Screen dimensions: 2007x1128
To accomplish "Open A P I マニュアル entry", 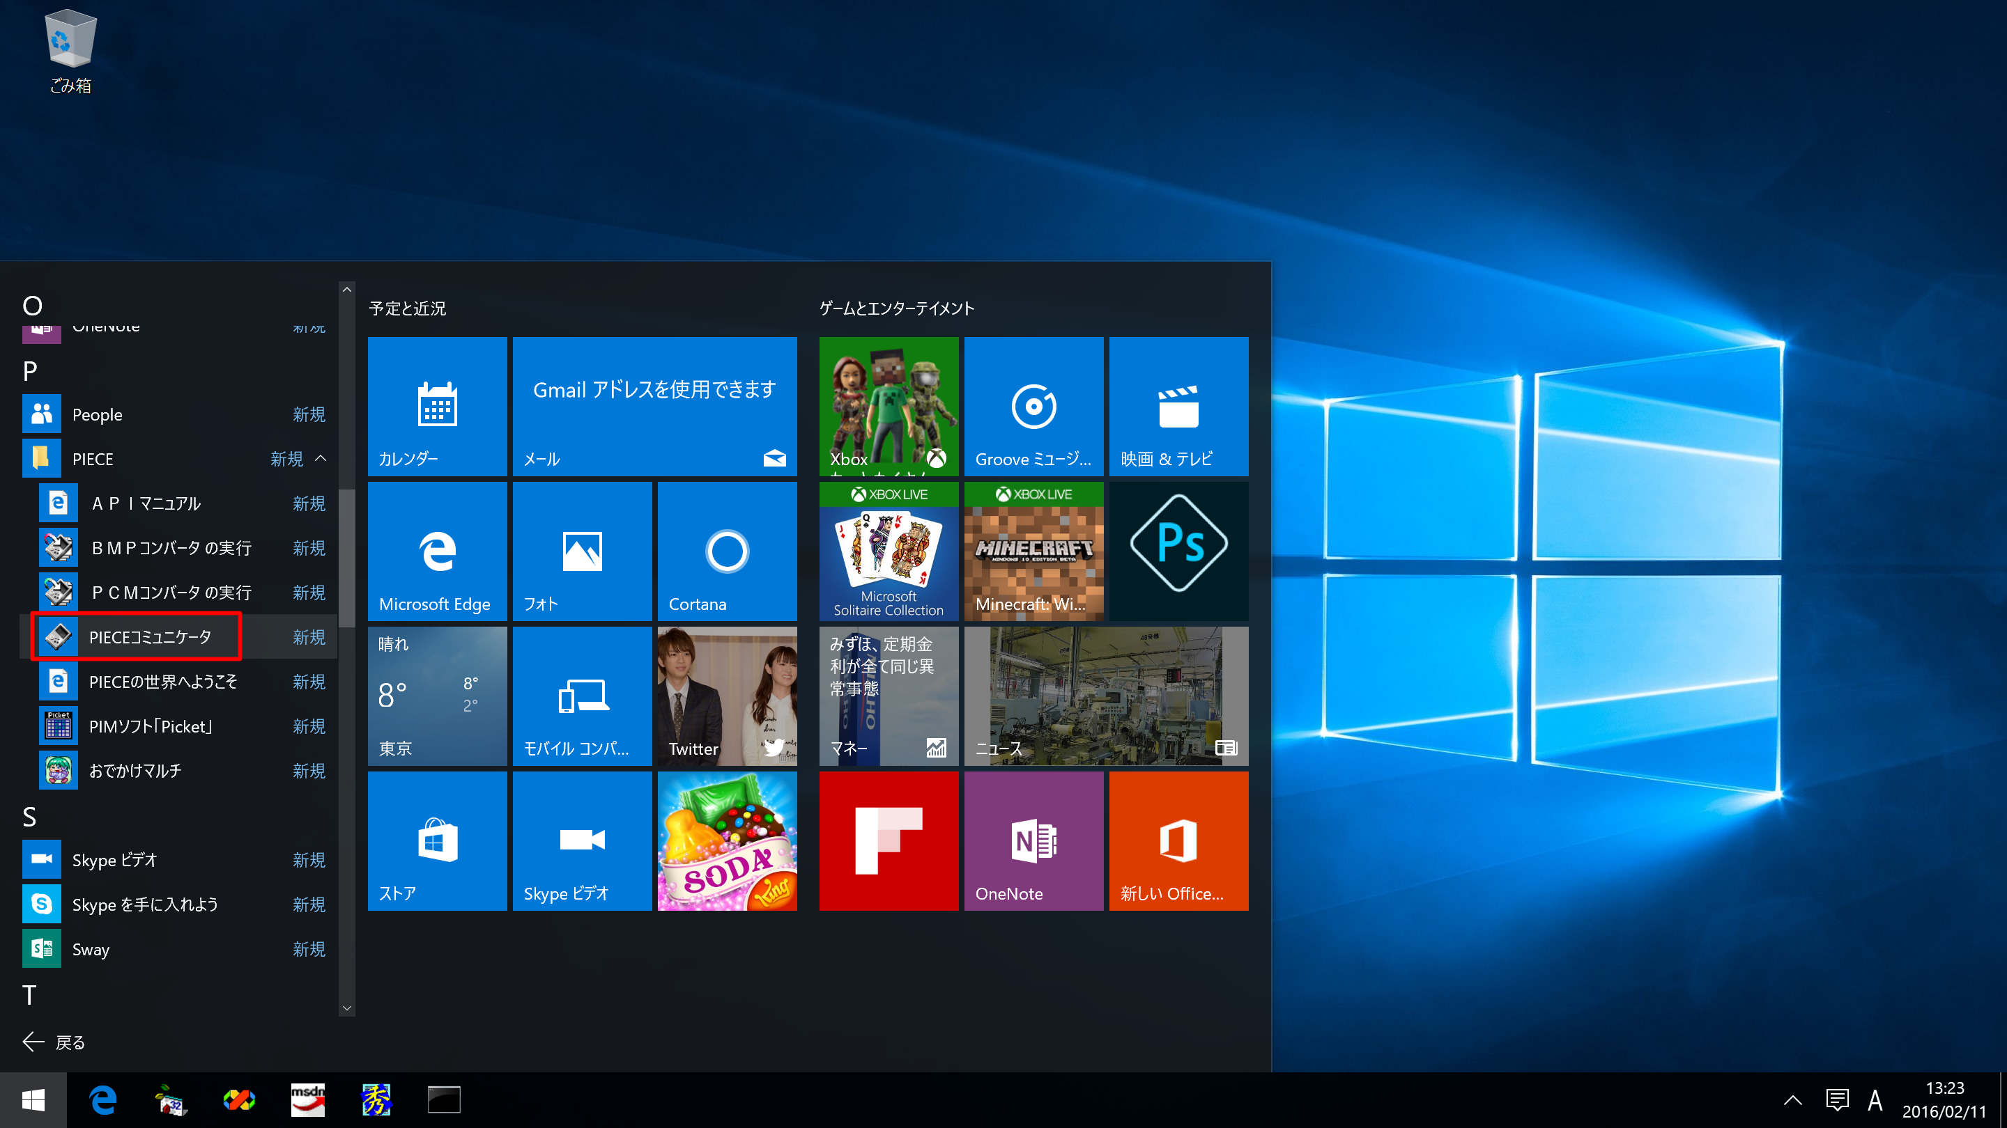I will (x=178, y=503).
